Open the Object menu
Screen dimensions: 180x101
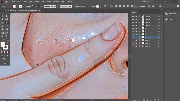pos(24,2)
